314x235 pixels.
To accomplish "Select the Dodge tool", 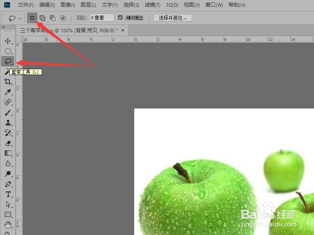I will point(8,174).
